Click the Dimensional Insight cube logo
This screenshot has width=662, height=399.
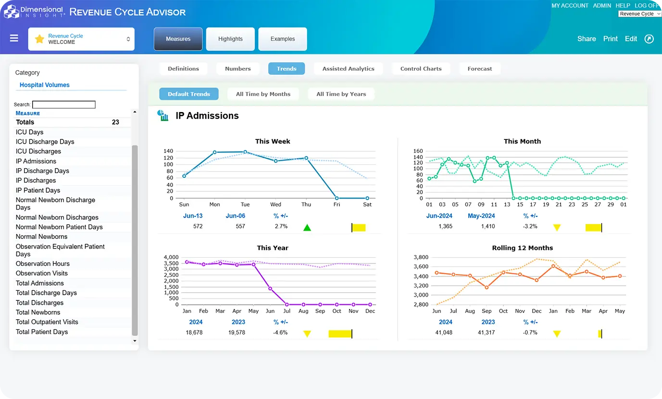point(12,12)
